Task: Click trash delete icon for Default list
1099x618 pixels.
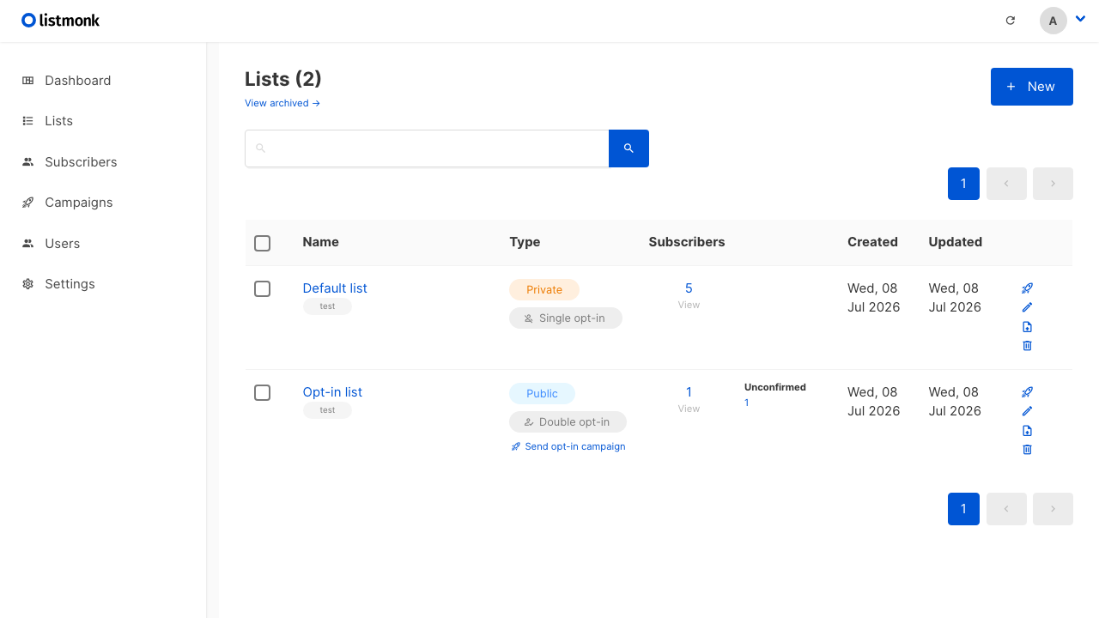Action: 1027,346
